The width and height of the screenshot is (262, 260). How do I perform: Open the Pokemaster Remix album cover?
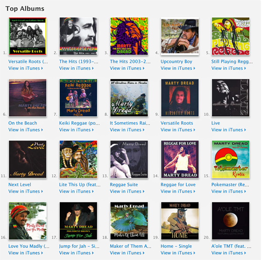pyautogui.click(x=231, y=159)
